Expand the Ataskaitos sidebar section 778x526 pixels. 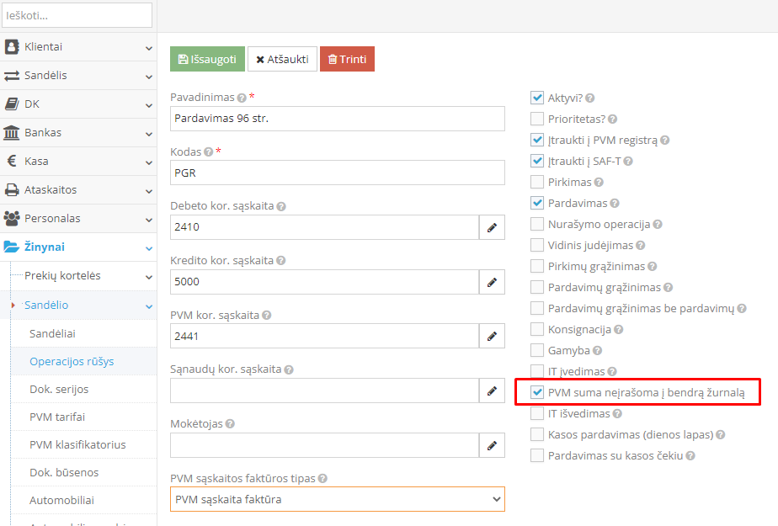point(78,190)
